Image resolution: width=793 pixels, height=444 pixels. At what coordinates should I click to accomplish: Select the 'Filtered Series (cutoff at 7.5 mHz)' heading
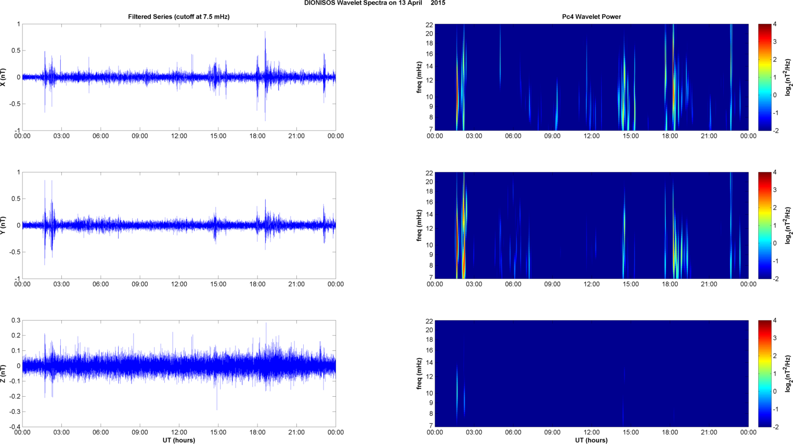(179, 17)
